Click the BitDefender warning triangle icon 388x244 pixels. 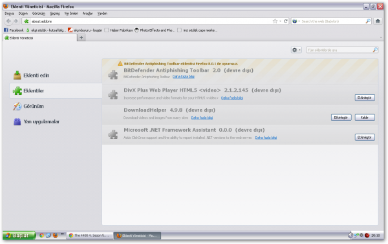pos(120,64)
